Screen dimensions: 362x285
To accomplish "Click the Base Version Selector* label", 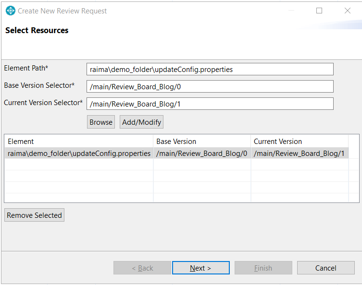I will 39,85.
